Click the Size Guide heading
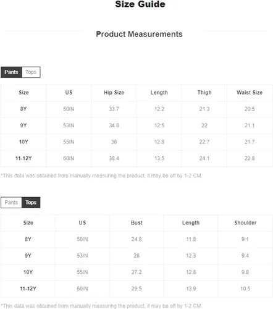Screen dimensions: 273x309 [140, 4]
